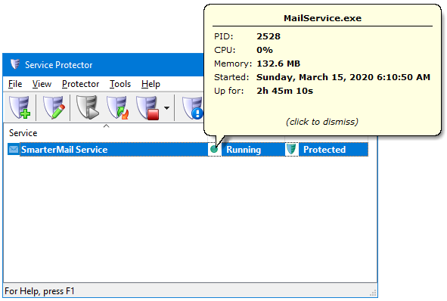This screenshot has height=301, width=447.
Task: Click the Edit protector pencil shield icon
Action: 54,107
